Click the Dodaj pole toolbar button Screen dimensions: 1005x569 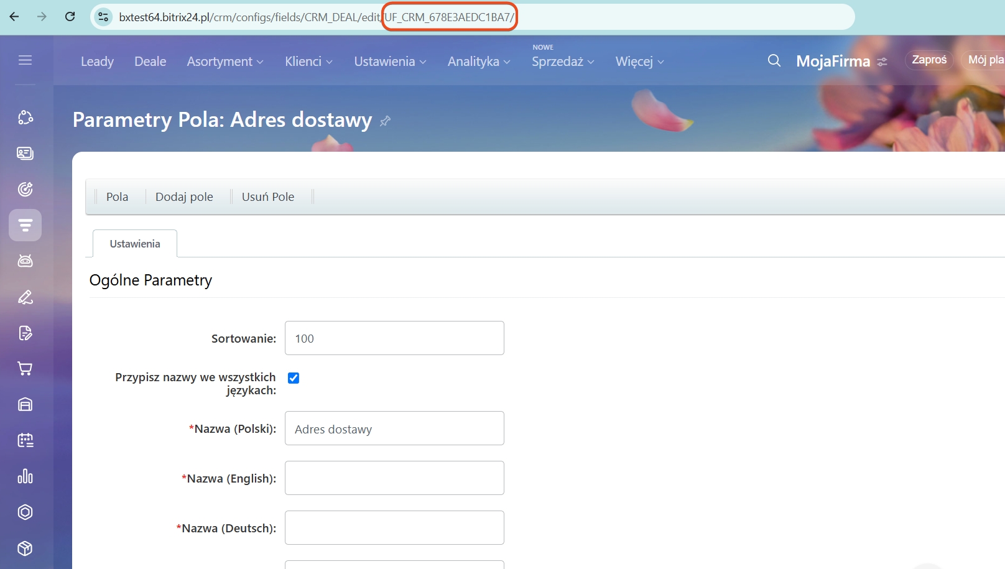(184, 197)
